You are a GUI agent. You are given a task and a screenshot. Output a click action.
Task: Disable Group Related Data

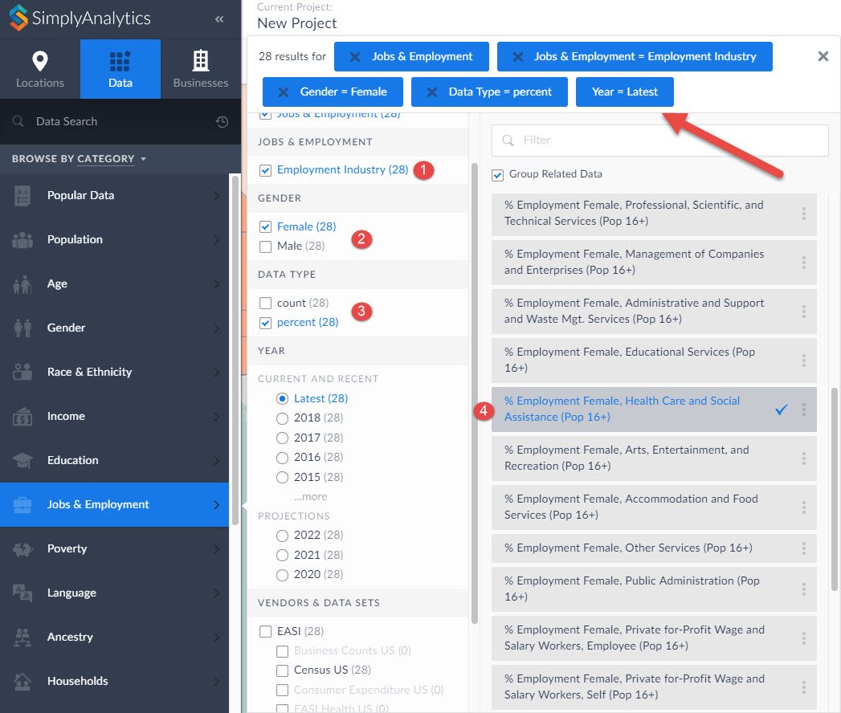pyautogui.click(x=498, y=174)
